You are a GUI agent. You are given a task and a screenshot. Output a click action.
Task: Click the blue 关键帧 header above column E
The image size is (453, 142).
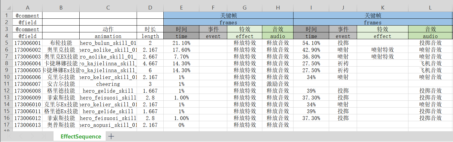(228, 15)
